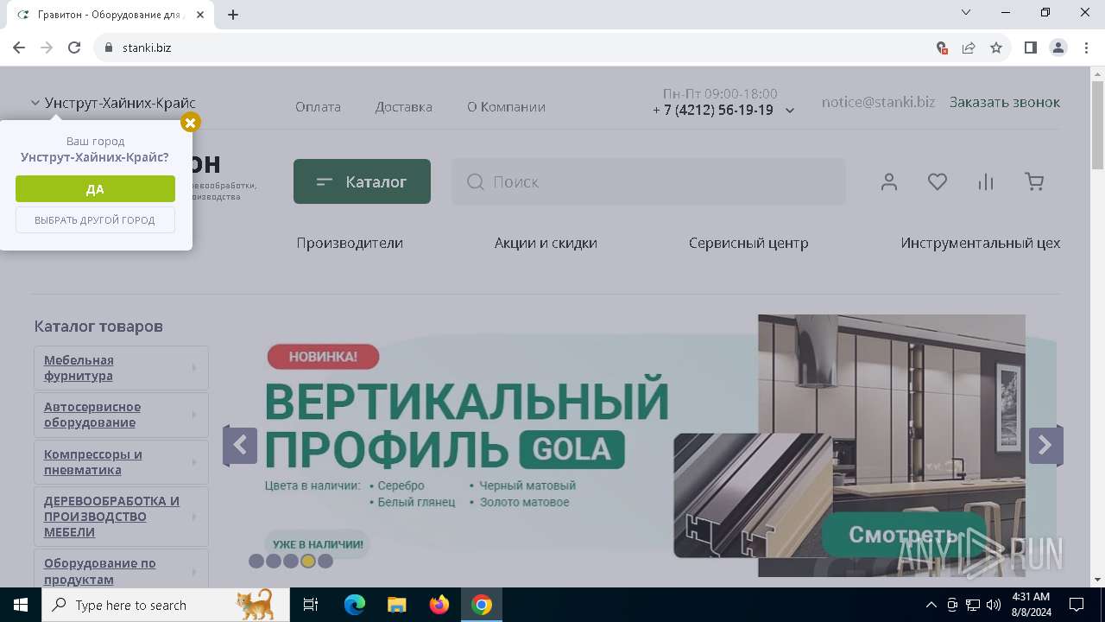Open the Доставка page

(403, 107)
